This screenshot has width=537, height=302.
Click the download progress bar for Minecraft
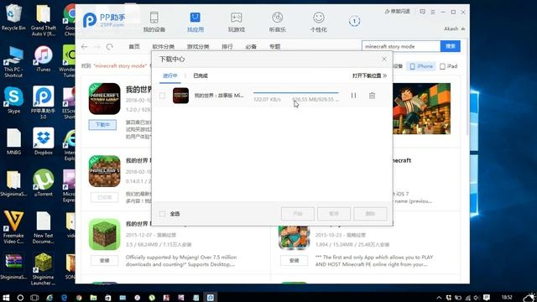pos(296,92)
